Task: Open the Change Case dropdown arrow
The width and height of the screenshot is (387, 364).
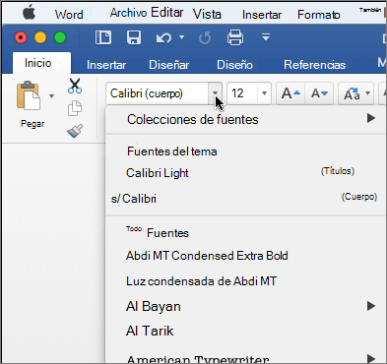Action: pos(368,93)
